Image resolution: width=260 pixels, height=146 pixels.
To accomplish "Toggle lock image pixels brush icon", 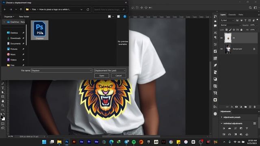I will [x=230, y=30].
